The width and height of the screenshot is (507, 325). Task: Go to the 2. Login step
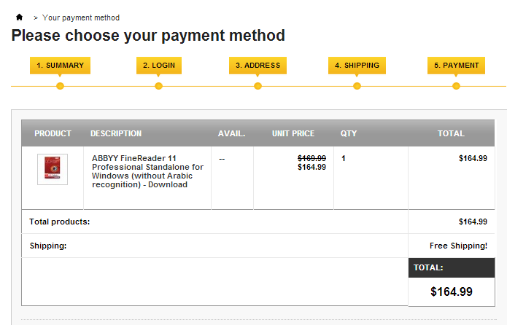coord(159,66)
